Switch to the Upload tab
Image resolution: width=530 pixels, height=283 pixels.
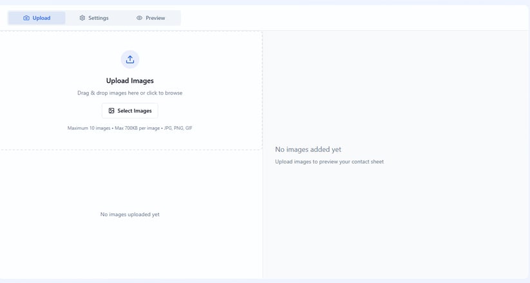(37, 18)
